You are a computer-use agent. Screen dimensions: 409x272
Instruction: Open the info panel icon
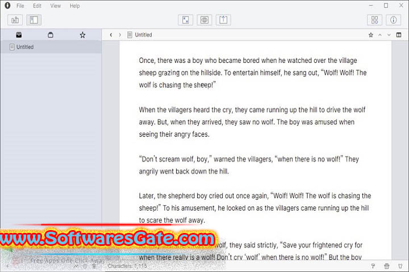(393, 20)
